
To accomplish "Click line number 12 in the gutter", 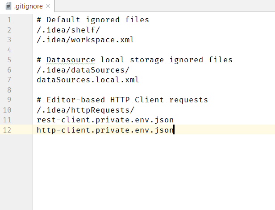I will coord(7,130).
